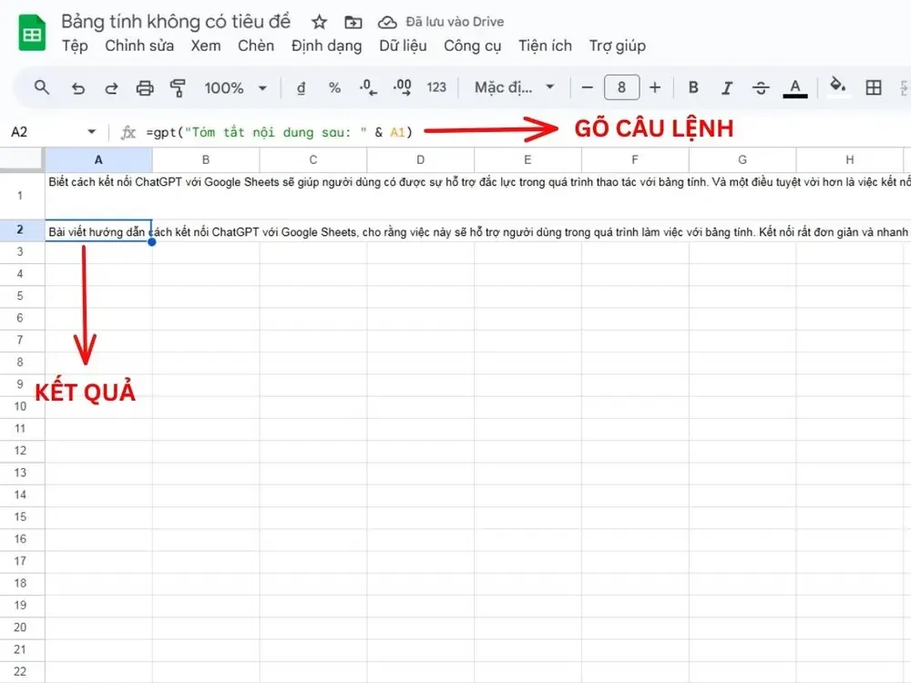Toggle bold formatting

(x=693, y=87)
